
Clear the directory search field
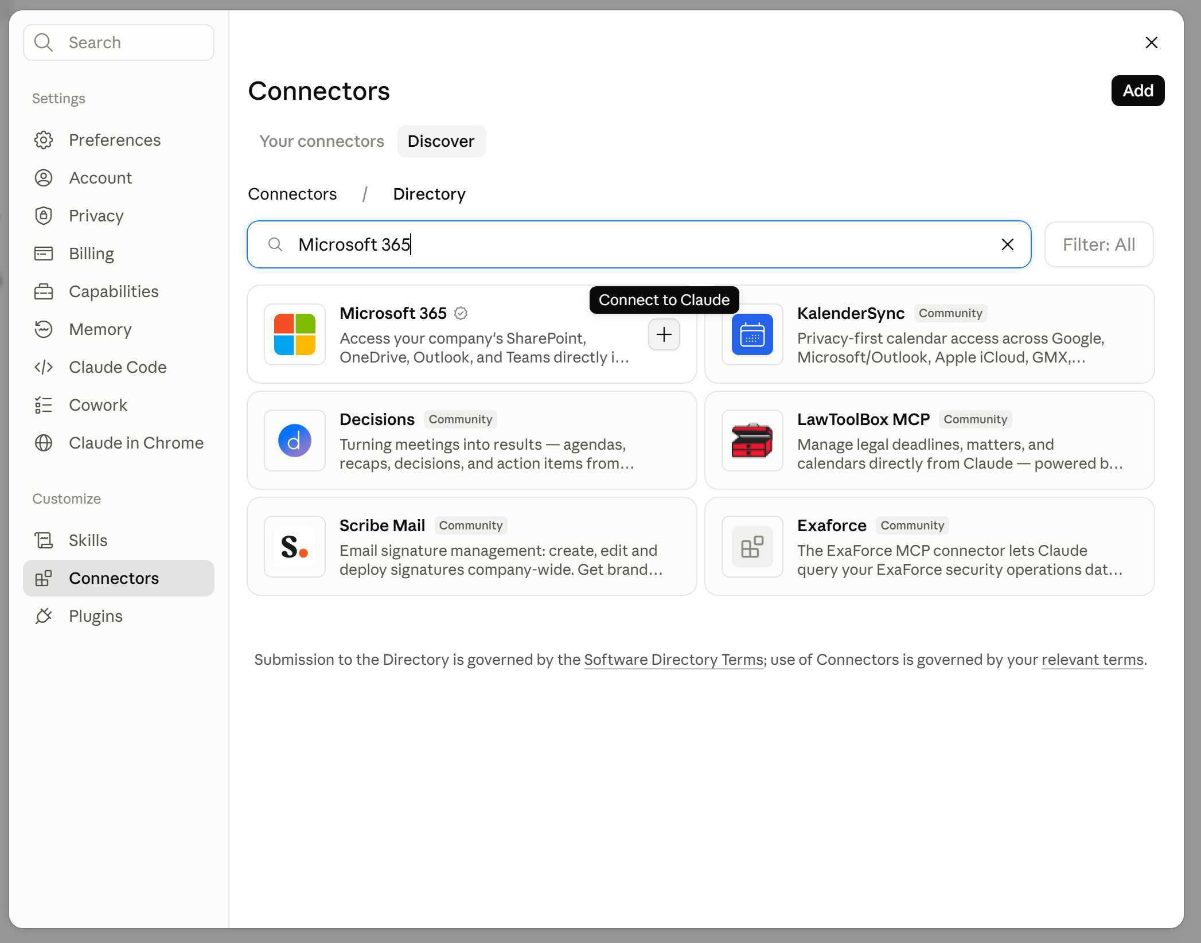click(1008, 244)
